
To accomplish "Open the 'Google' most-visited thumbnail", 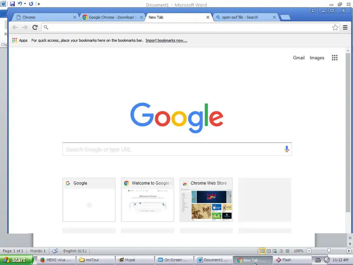I will click(89, 200).
